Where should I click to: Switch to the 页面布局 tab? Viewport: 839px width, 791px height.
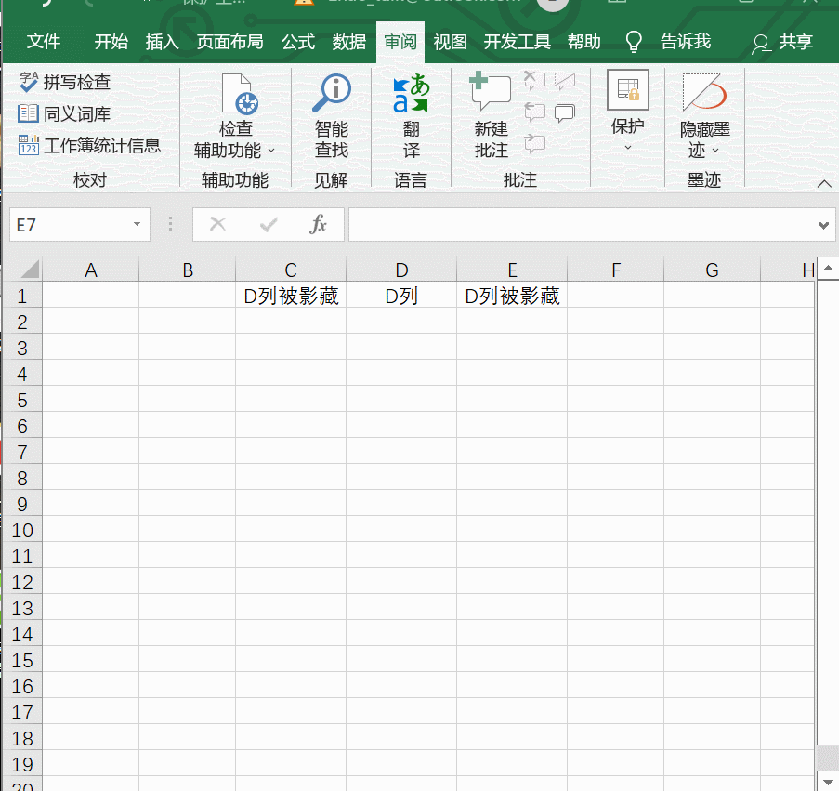coord(230,42)
